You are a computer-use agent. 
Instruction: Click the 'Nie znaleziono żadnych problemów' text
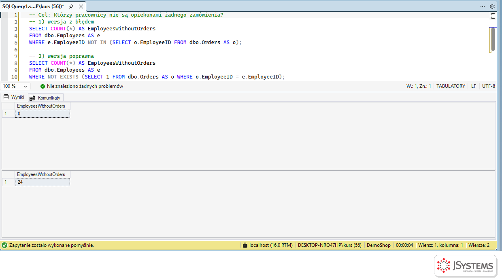(x=85, y=86)
